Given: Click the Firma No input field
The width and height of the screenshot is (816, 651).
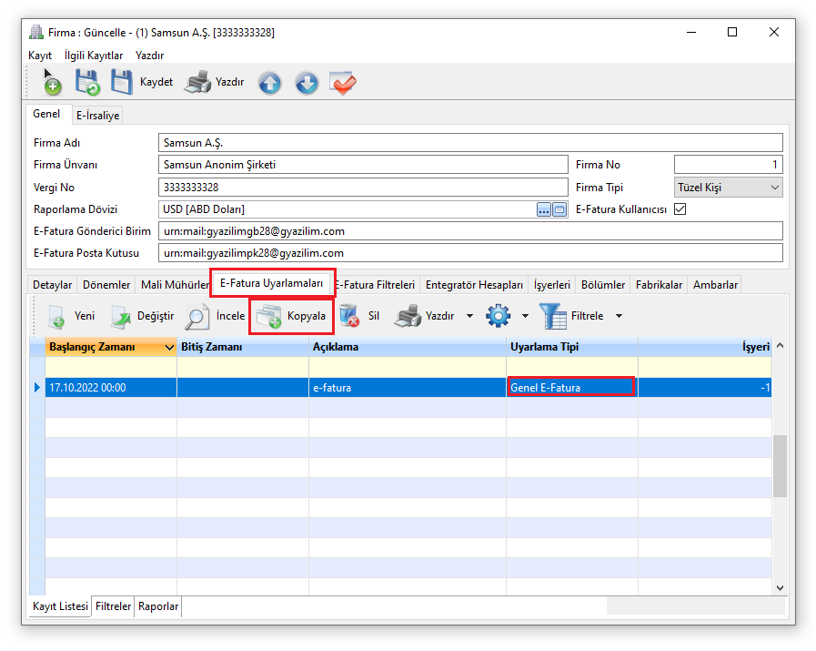Looking at the screenshot, I should coord(728,165).
